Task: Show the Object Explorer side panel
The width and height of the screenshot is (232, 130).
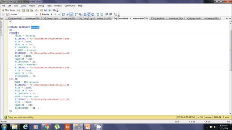Action: point(1,26)
